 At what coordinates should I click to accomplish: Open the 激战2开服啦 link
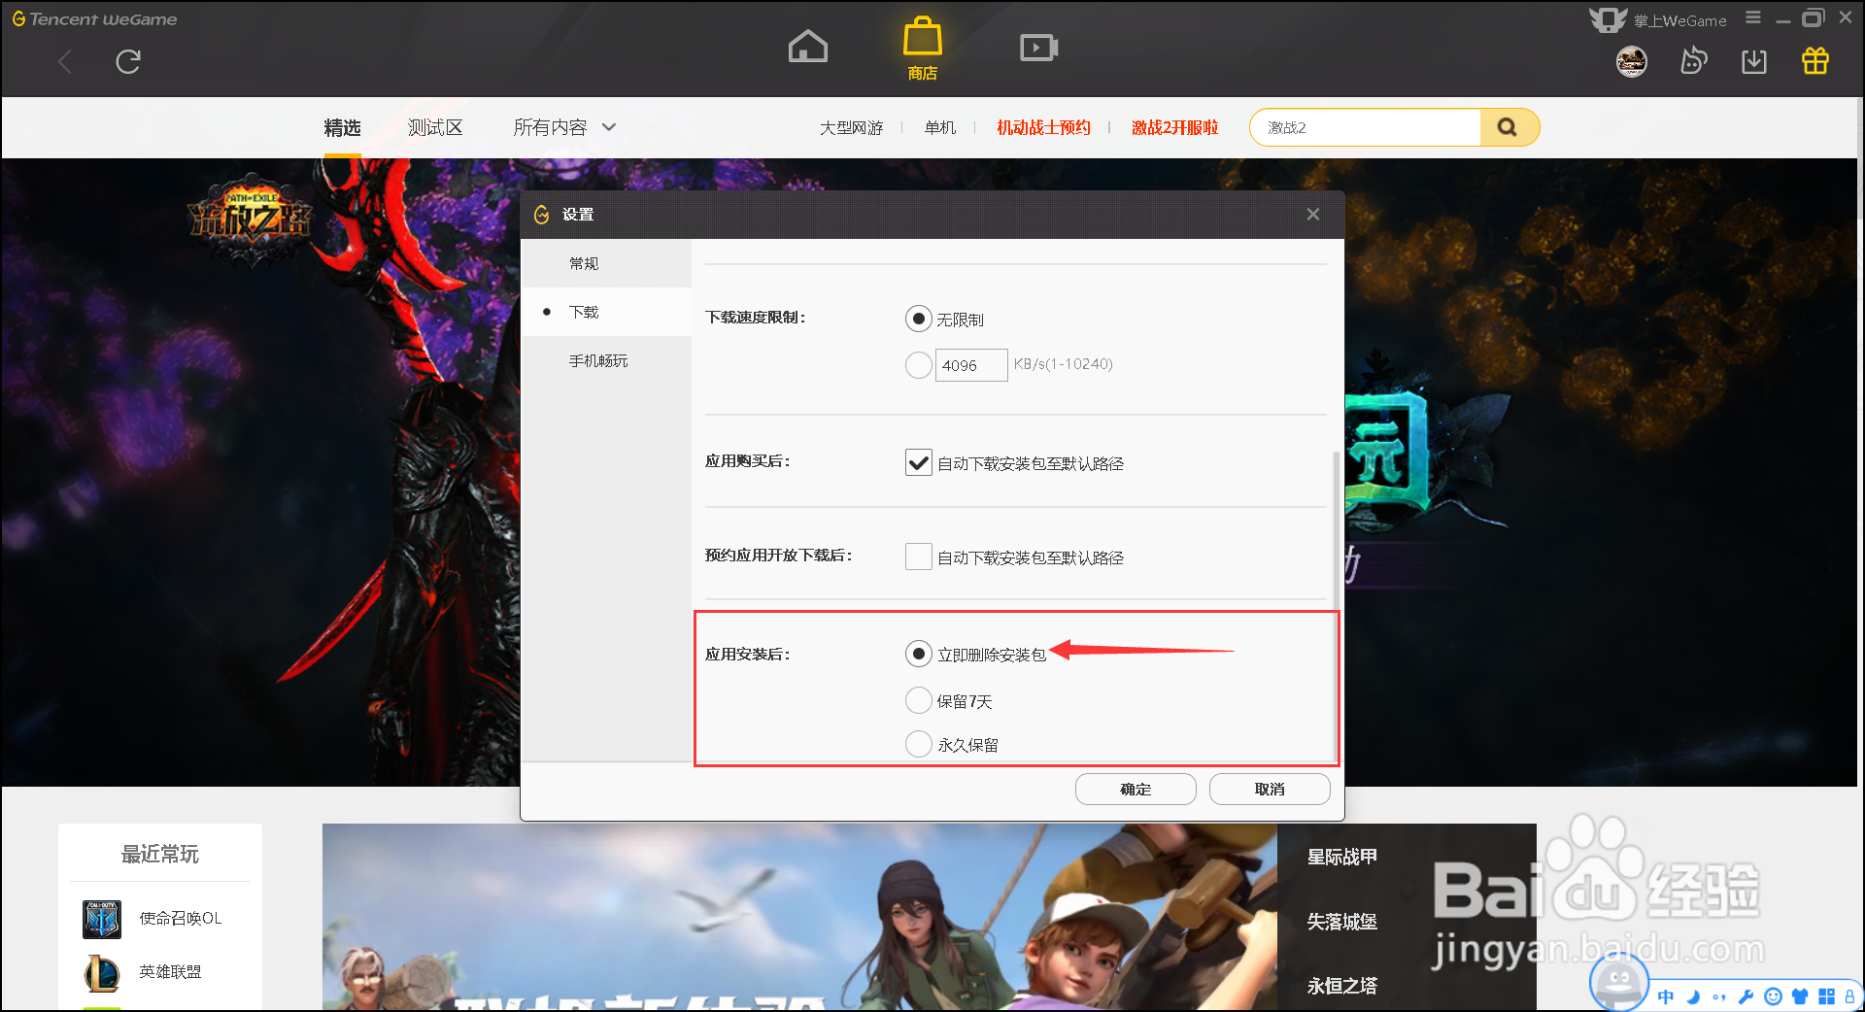(x=1174, y=127)
